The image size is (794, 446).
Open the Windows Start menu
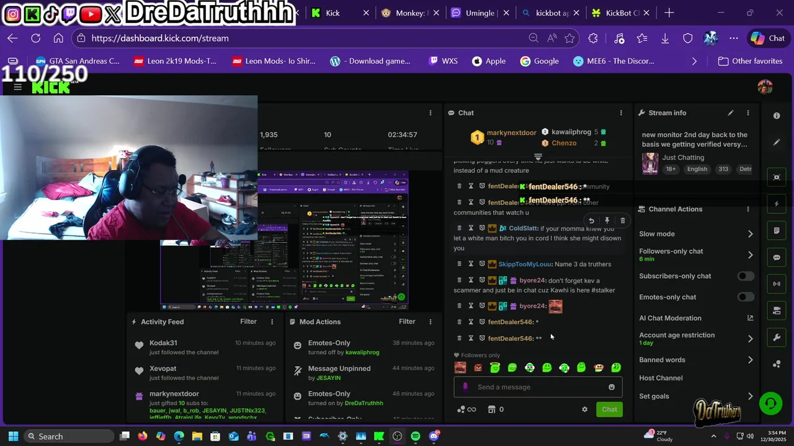click(x=13, y=436)
